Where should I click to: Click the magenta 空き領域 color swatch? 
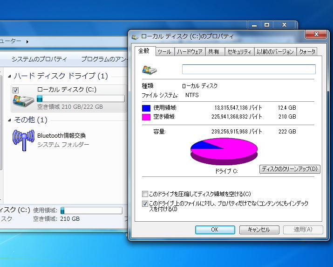(146, 117)
